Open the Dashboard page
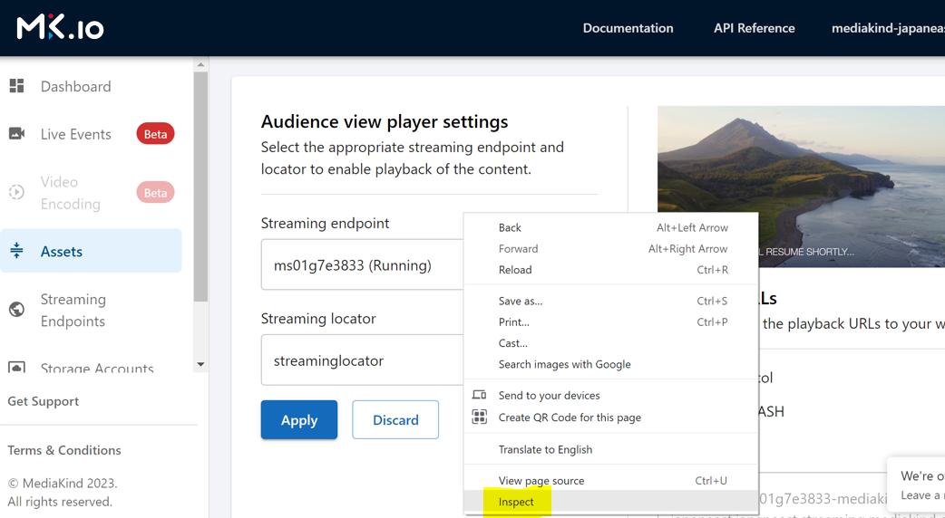 [x=75, y=86]
